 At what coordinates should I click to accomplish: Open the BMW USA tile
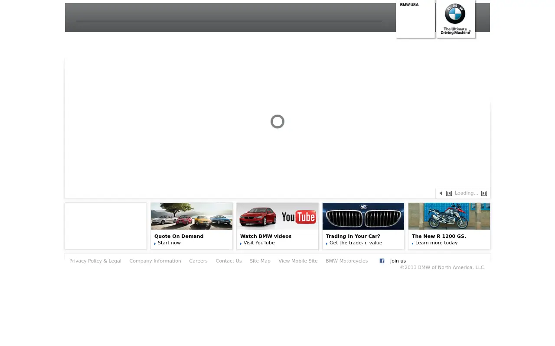pyautogui.click(x=415, y=19)
